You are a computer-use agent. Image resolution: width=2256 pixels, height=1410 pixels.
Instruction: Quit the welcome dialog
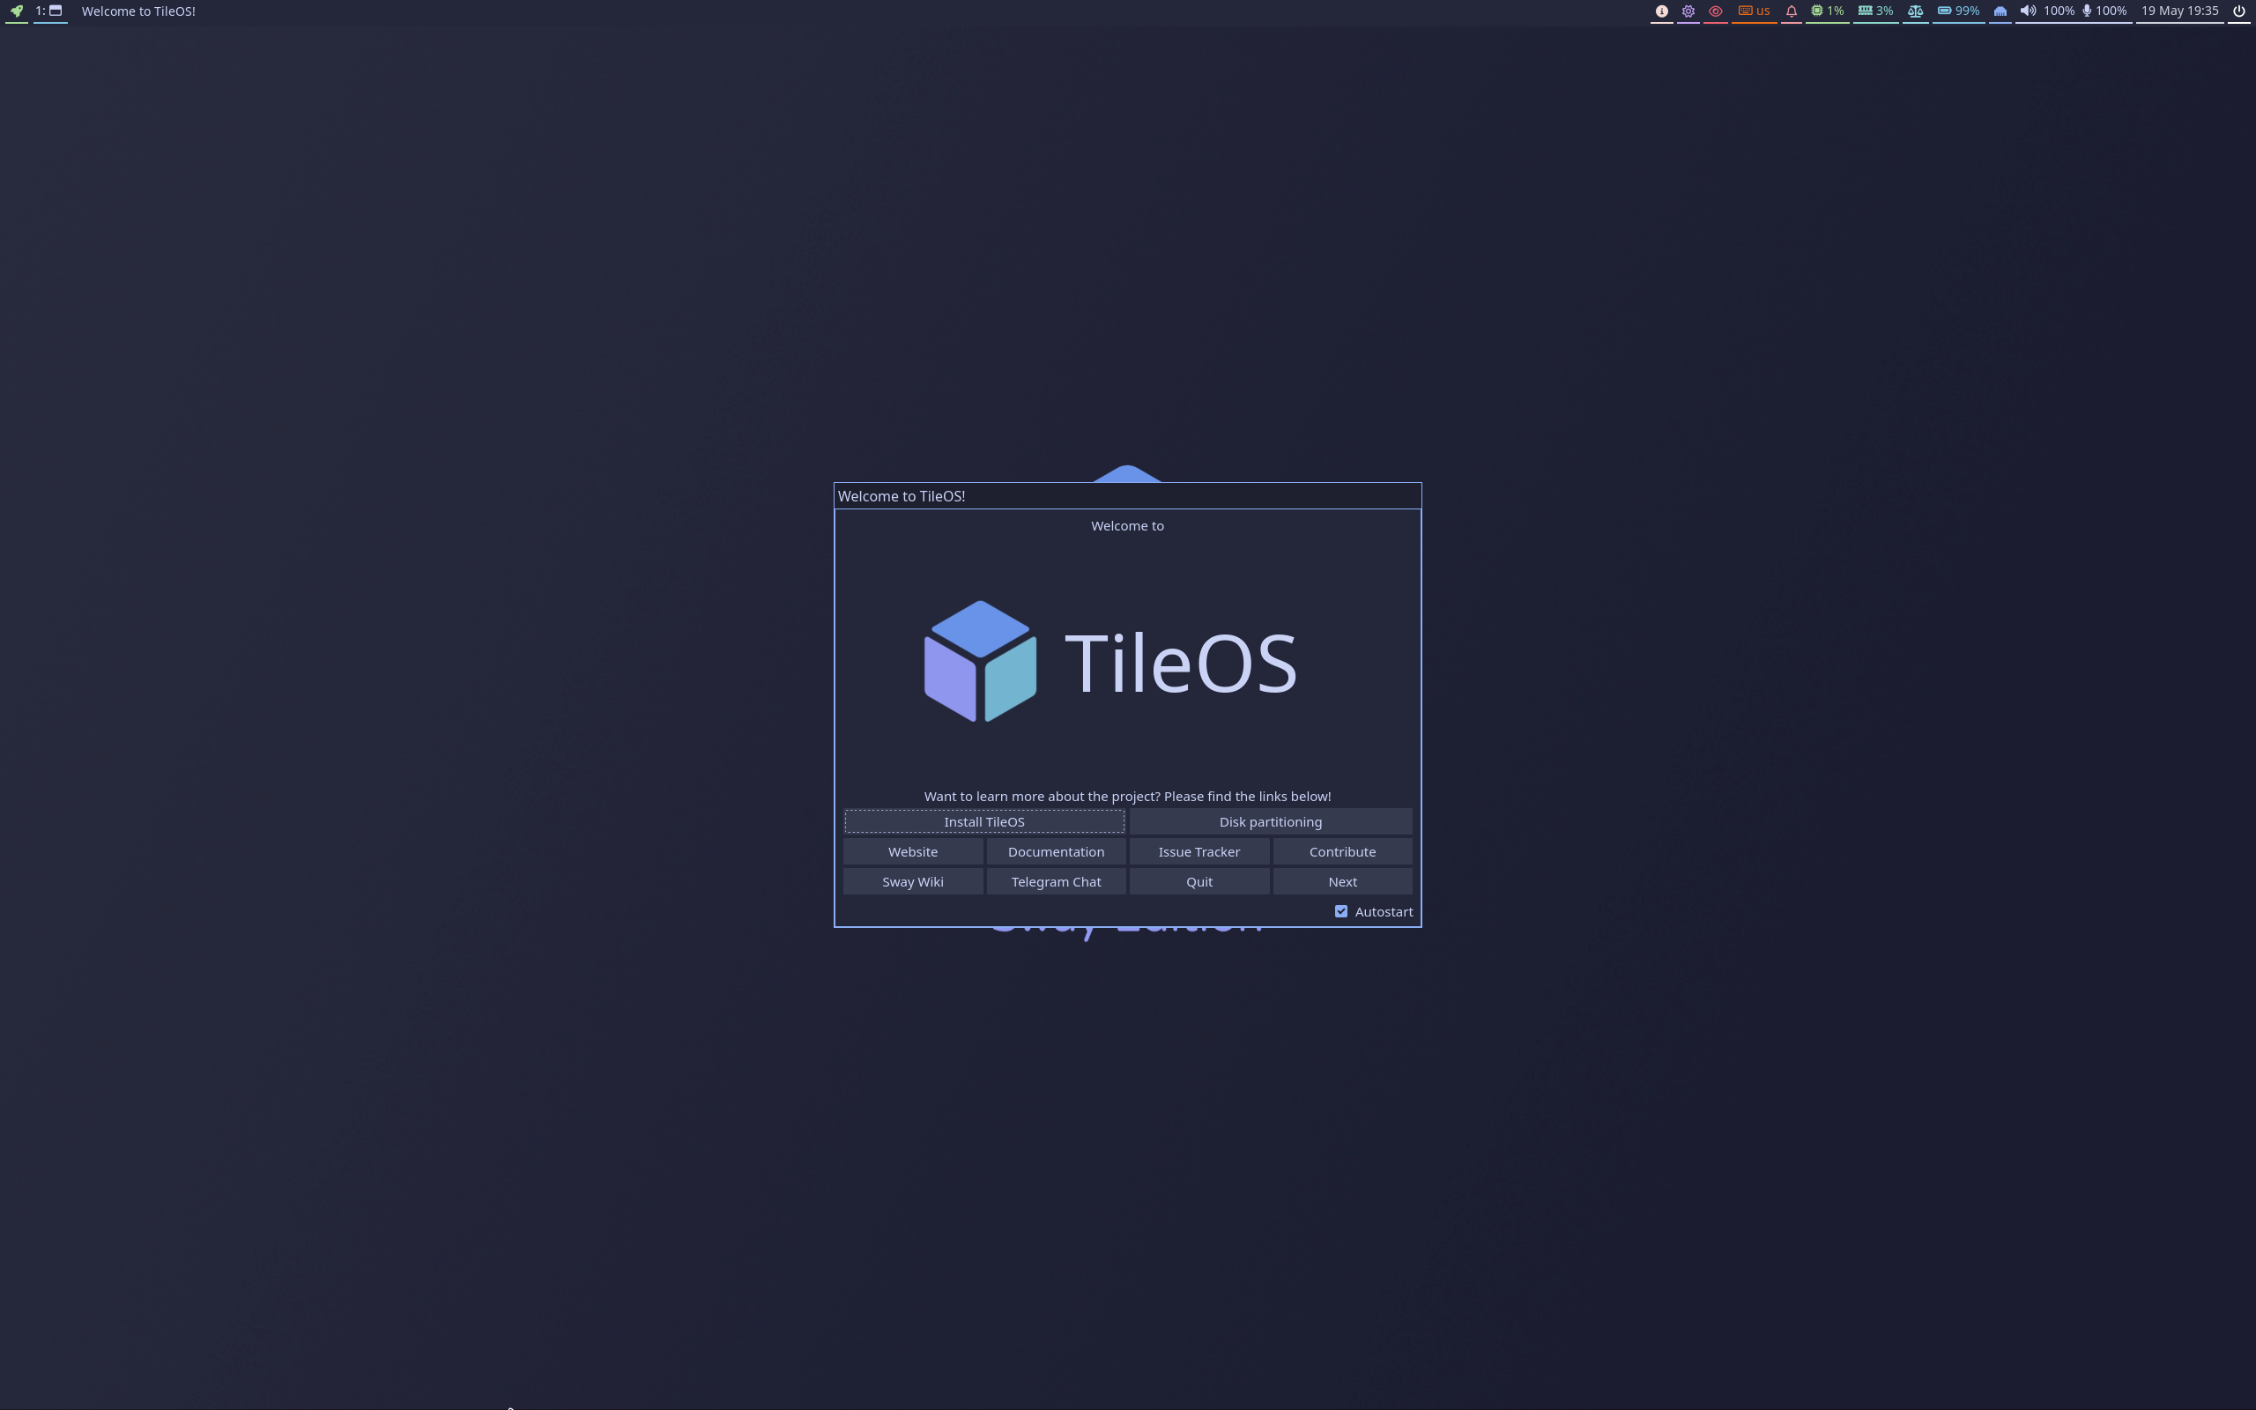(1198, 881)
